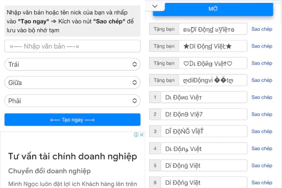Click Tặng bạn label of star row

click(164, 46)
